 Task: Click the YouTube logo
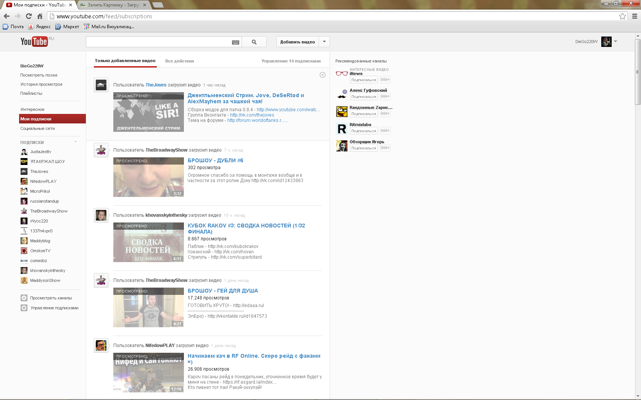[34, 42]
